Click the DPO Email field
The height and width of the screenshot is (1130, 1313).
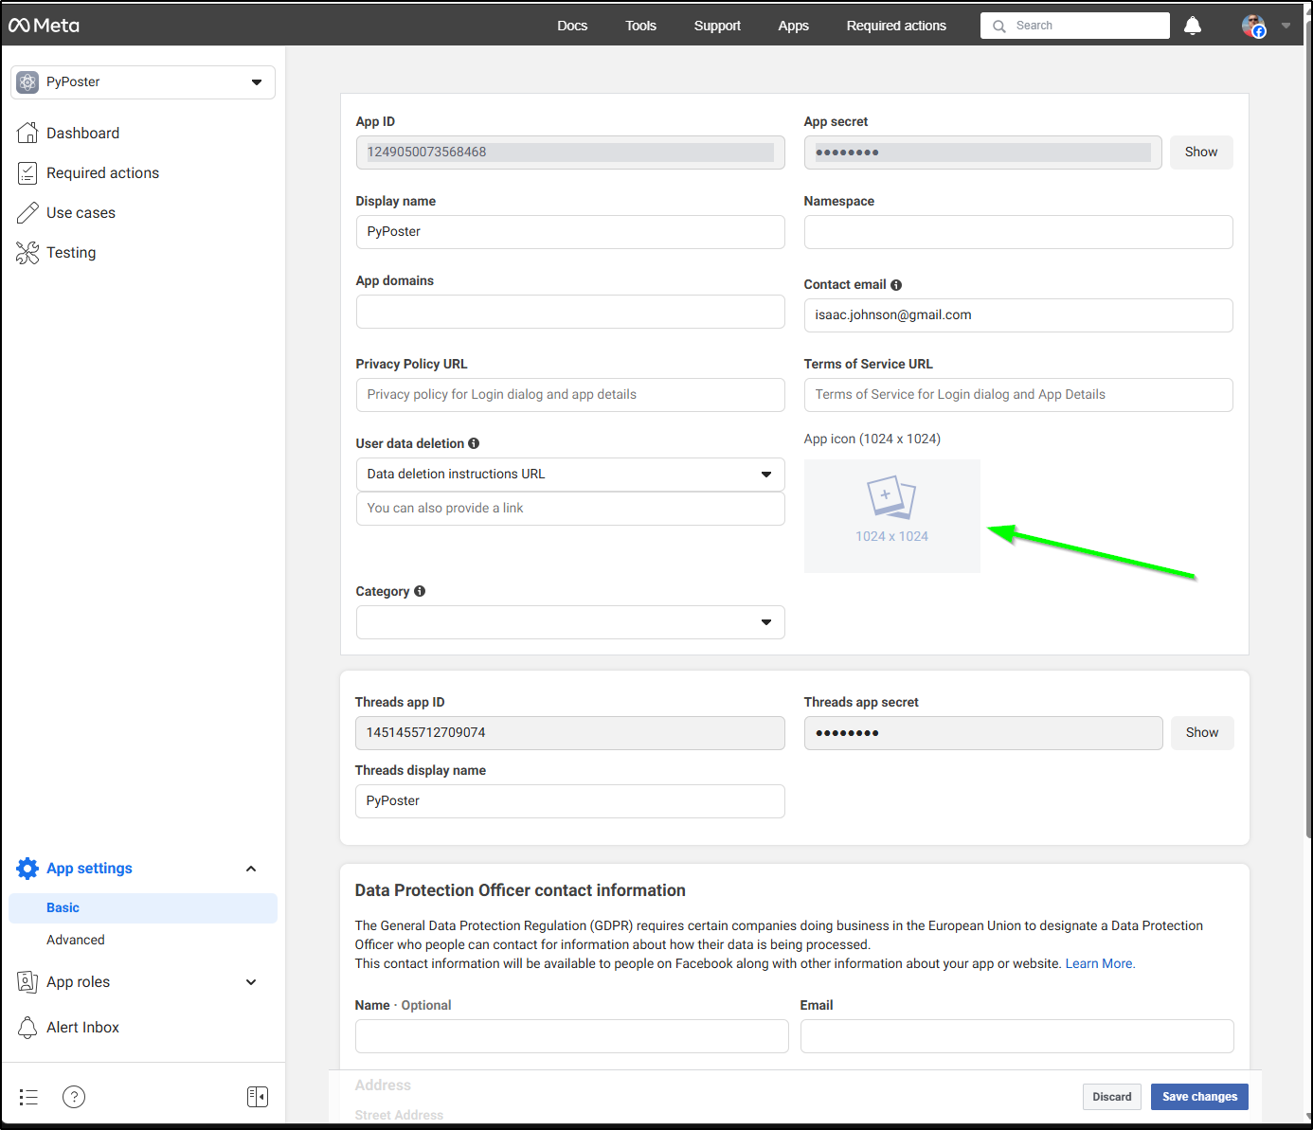tap(1017, 1036)
